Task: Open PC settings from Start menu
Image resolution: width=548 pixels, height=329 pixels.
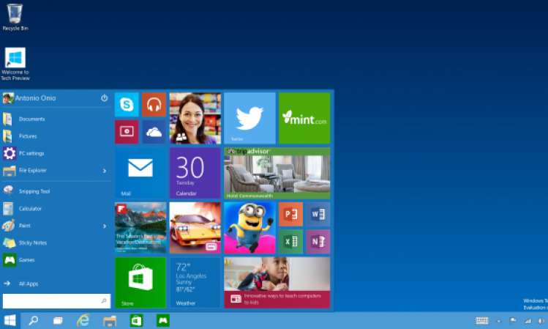Action: point(31,153)
